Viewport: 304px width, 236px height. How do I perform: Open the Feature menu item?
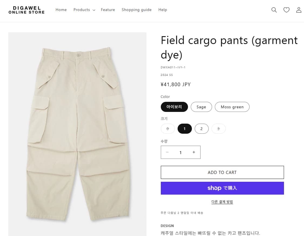(x=108, y=10)
